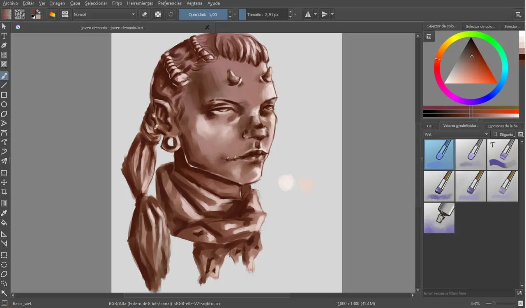Open the Herramientas menu
Image resolution: width=526 pixels, height=308 pixels.
pyautogui.click(x=140, y=3)
